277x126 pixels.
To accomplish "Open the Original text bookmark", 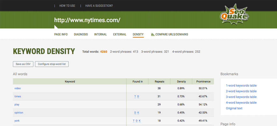I will coord(234,108).
